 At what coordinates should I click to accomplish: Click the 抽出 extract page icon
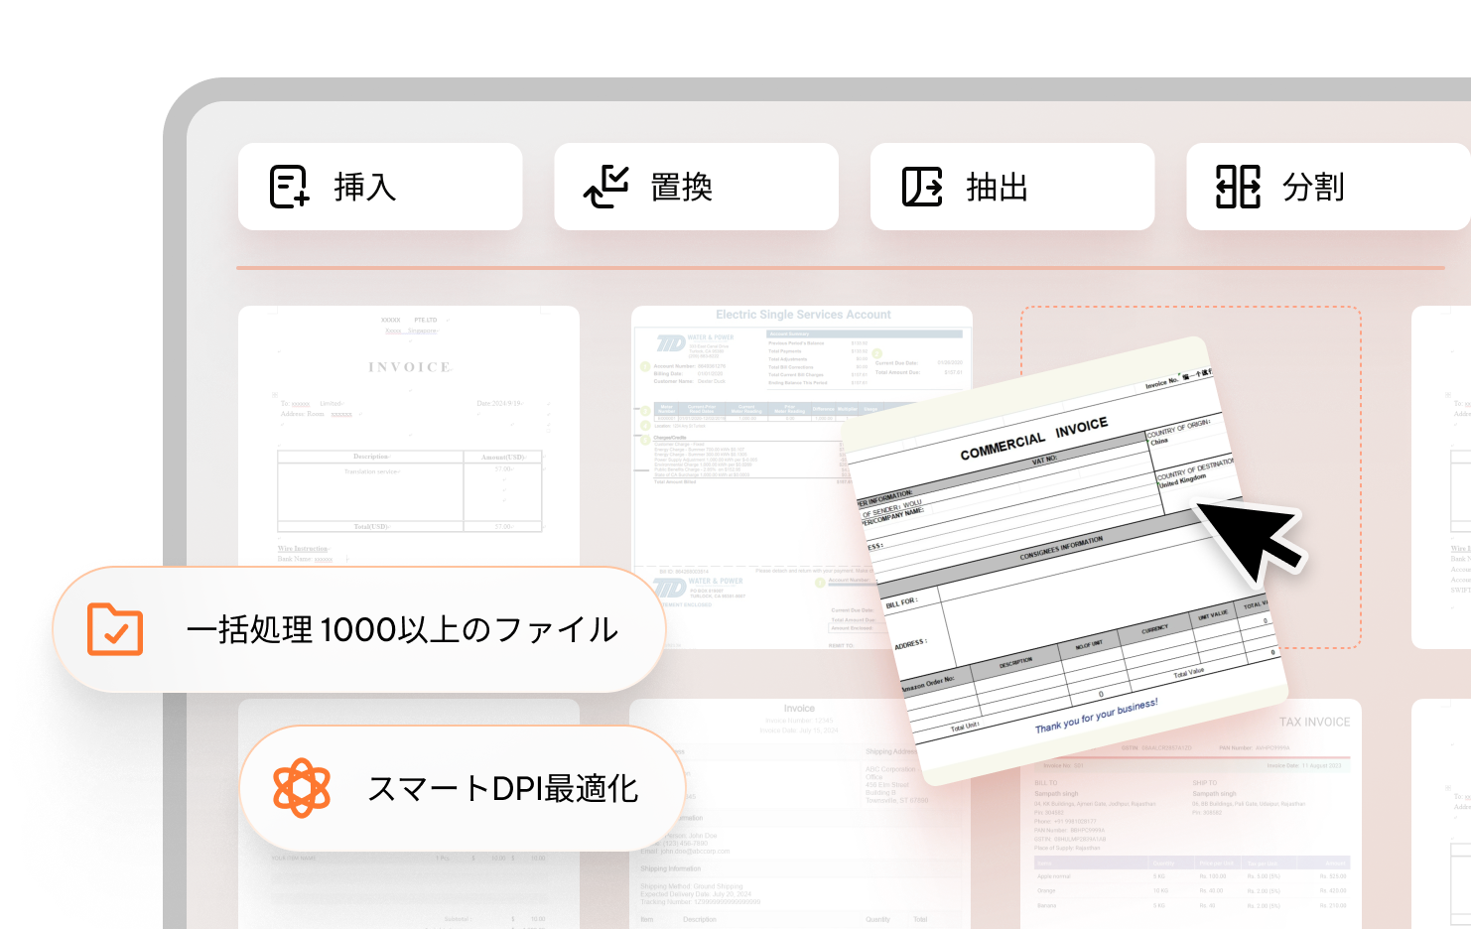pyautogui.click(x=922, y=187)
